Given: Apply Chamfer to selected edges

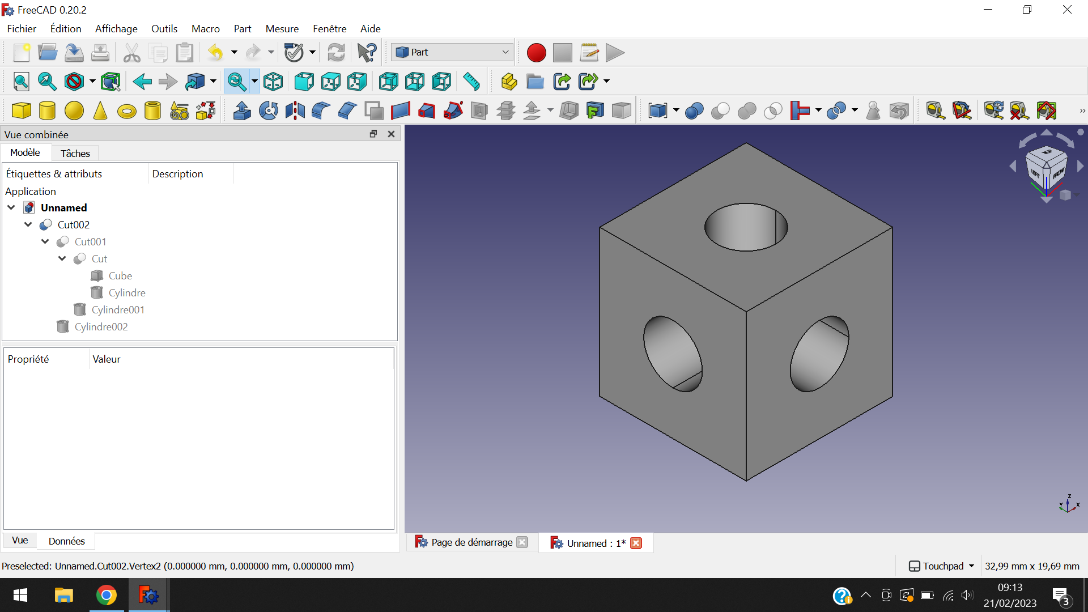Looking at the screenshot, I should click(347, 110).
